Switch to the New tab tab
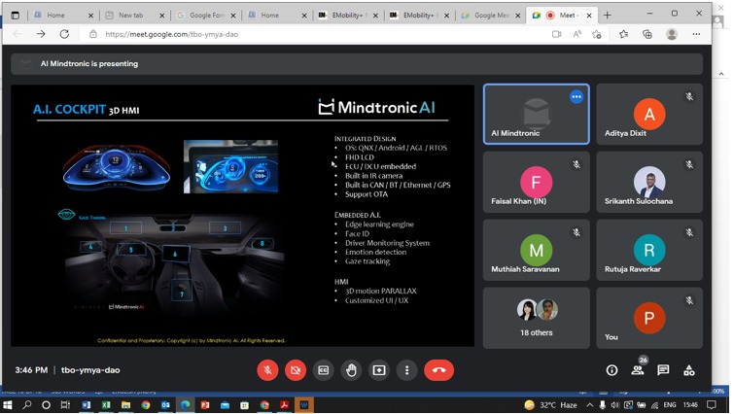The image size is (734, 414). (134, 16)
